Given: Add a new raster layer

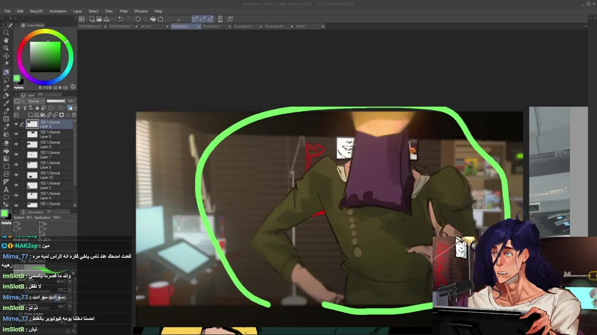Looking at the screenshot, I should (x=31, y=115).
